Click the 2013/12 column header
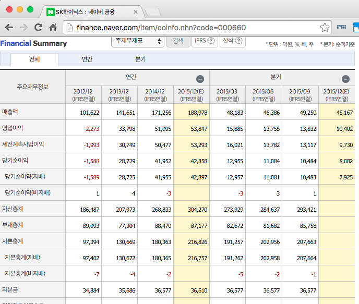The width and height of the screenshot is (359, 304). pos(119,95)
